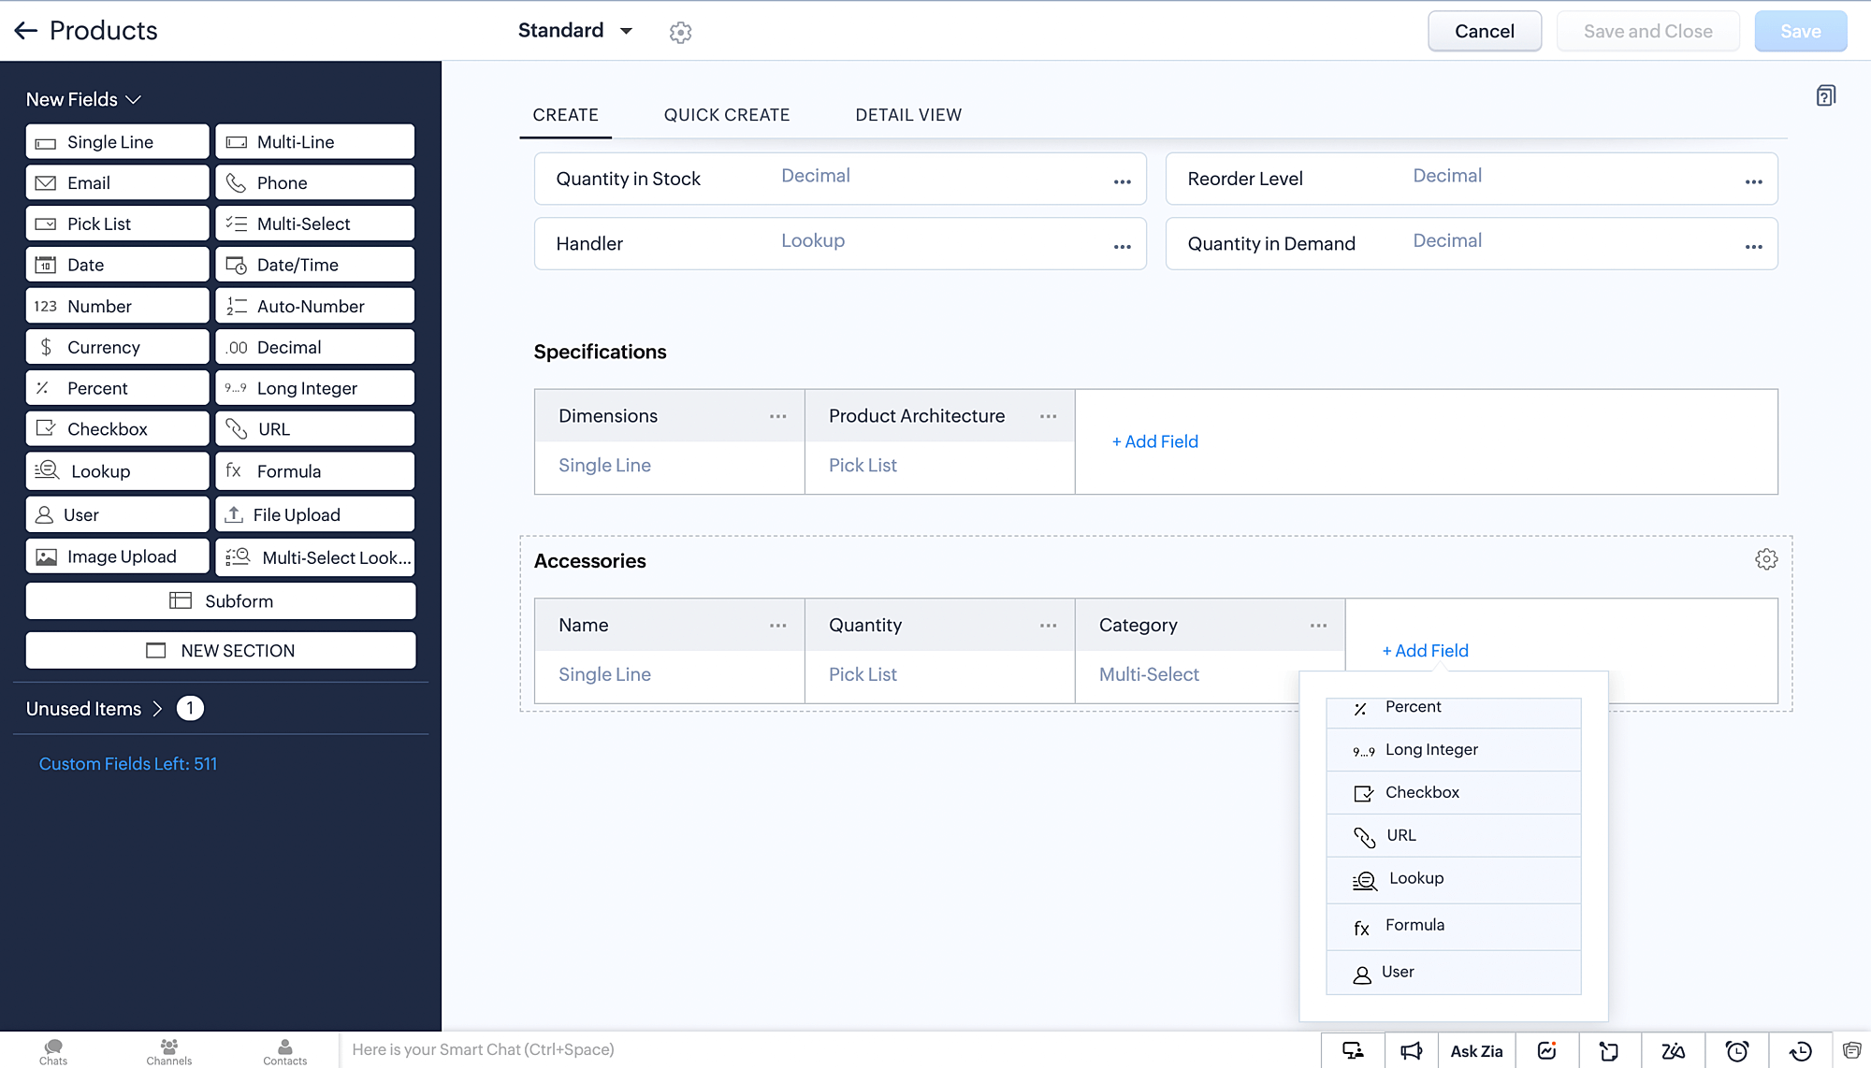Open Accessories subform settings gear

pos(1765,559)
